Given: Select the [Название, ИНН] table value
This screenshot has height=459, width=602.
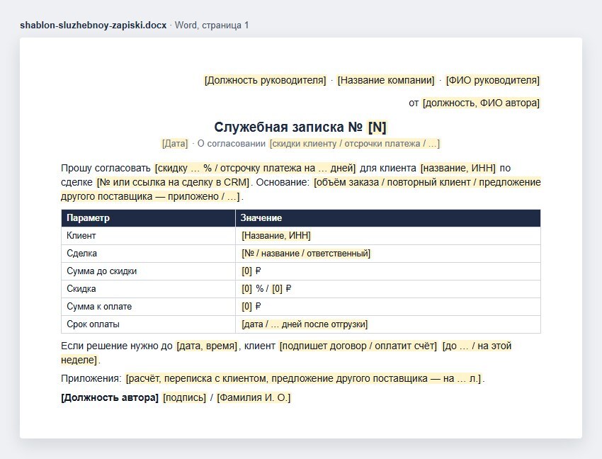Looking at the screenshot, I should tap(276, 235).
